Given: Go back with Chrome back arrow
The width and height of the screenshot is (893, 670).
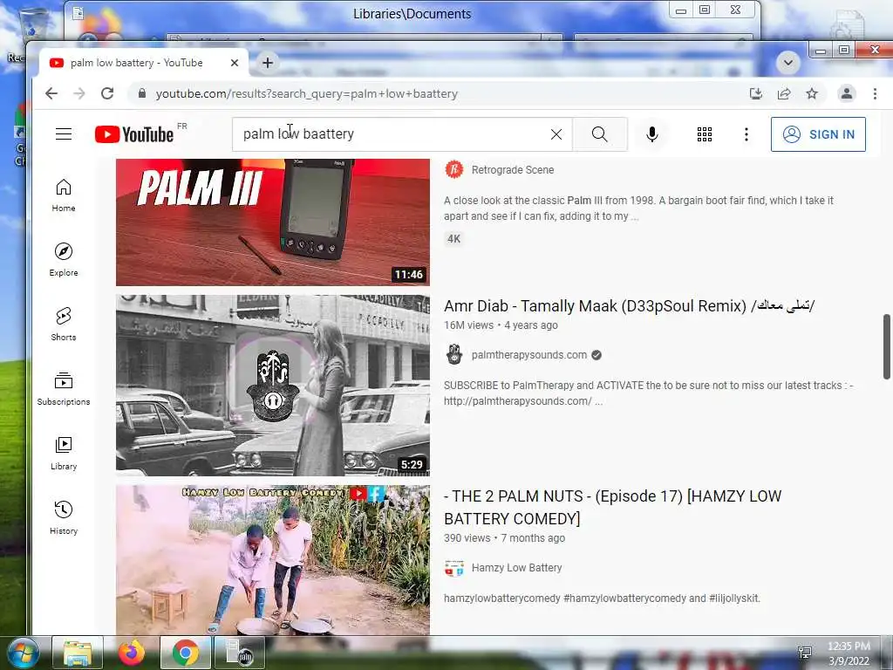Looking at the screenshot, I should coord(51,93).
